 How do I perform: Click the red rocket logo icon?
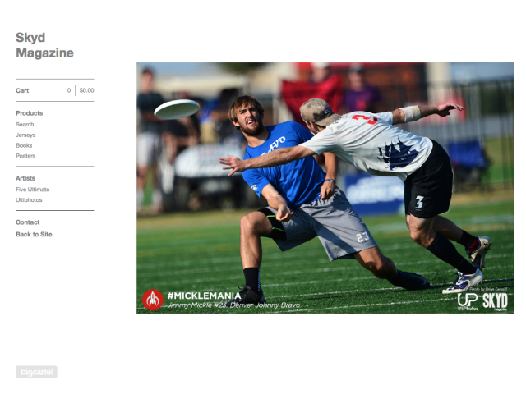tap(153, 300)
